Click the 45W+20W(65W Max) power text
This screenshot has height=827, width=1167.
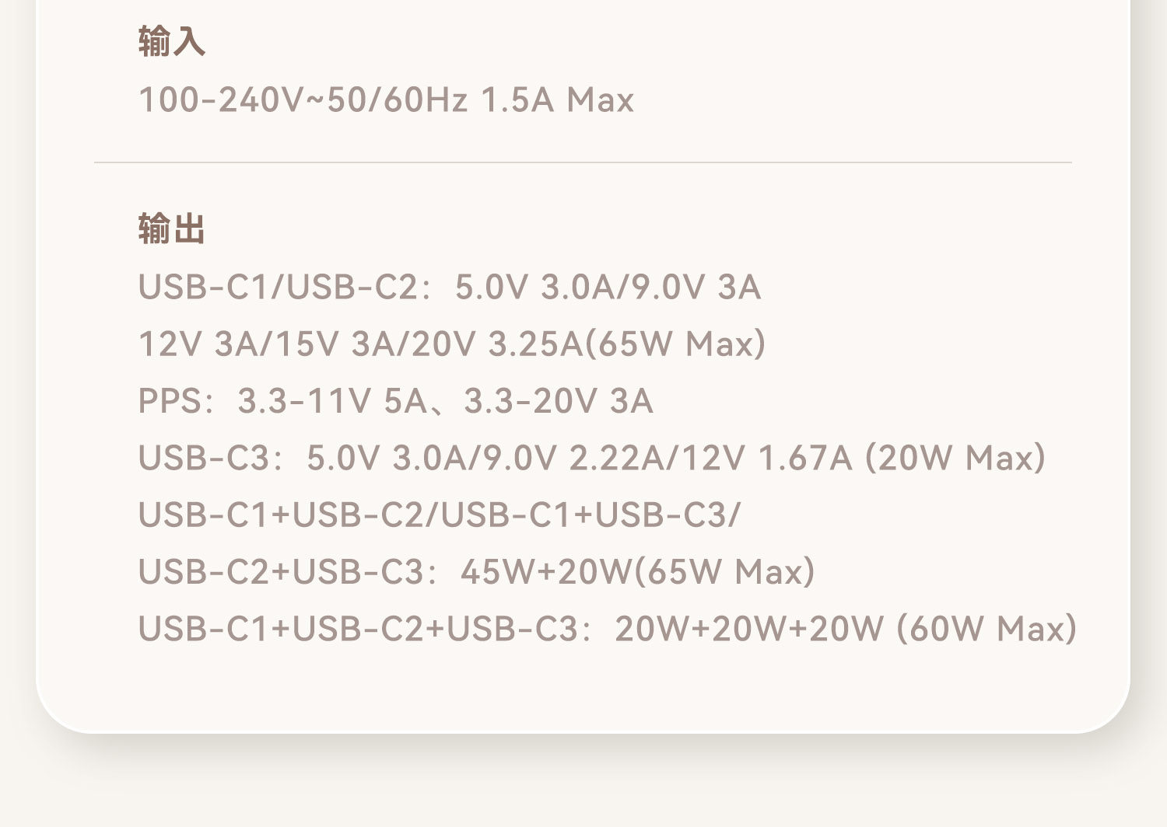coord(637,572)
